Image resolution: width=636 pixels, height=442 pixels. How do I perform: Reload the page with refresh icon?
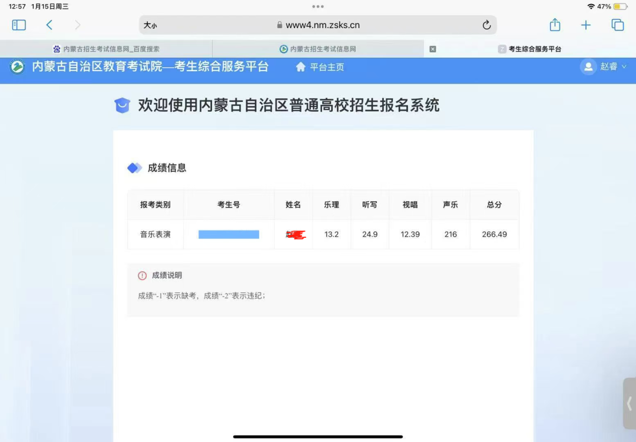click(x=486, y=25)
